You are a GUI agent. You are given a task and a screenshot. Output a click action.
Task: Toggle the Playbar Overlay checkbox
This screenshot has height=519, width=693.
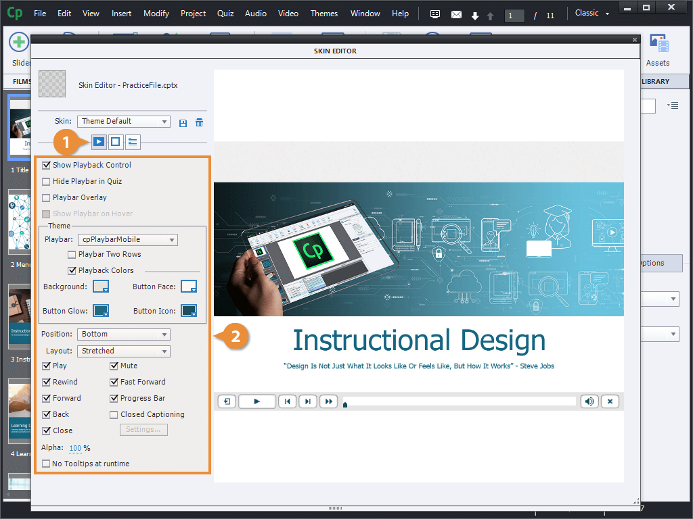tap(46, 197)
